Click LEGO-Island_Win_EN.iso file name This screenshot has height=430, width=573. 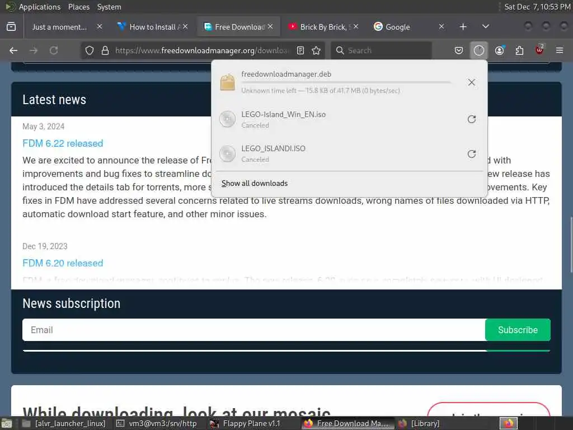283,114
